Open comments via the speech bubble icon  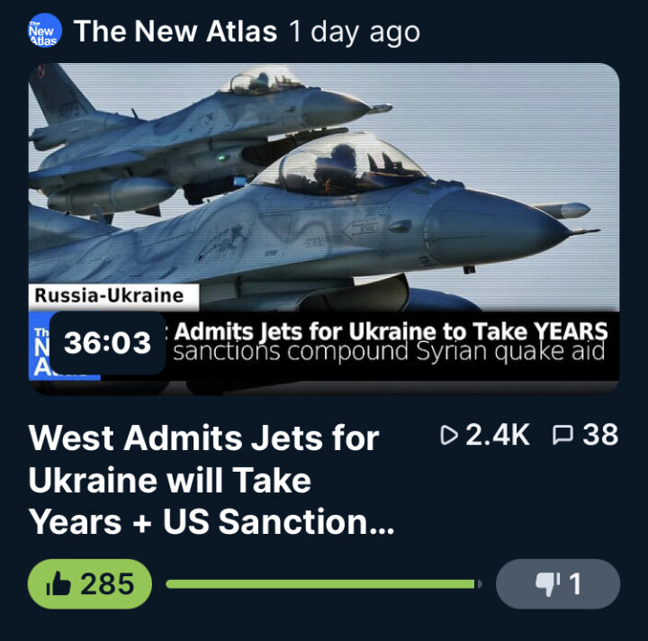[x=562, y=435]
